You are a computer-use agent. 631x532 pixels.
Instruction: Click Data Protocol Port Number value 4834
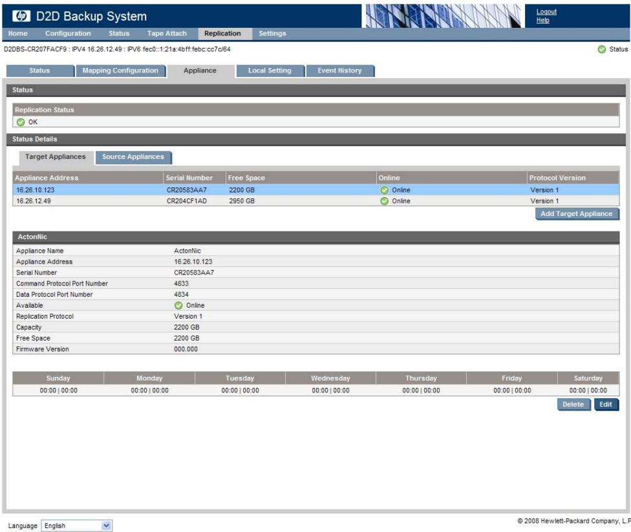[181, 294]
